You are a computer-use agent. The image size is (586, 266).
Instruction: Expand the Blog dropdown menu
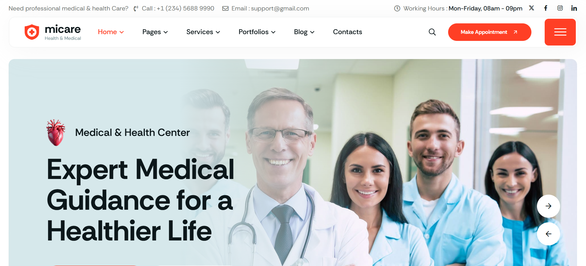[304, 32]
